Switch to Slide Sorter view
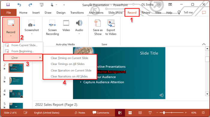The height and width of the screenshot is (117, 210). coord(130,113)
